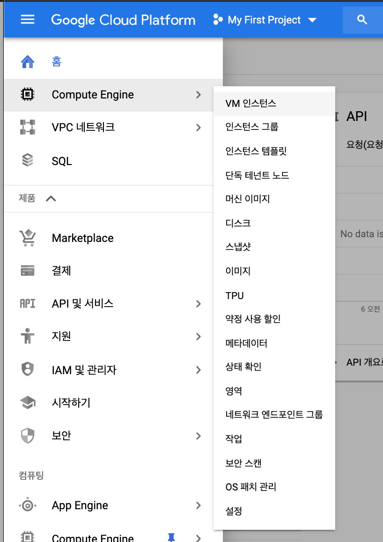The height and width of the screenshot is (542, 383).
Task: Expand the 지원 submenu arrow
Action: (x=199, y=337)
